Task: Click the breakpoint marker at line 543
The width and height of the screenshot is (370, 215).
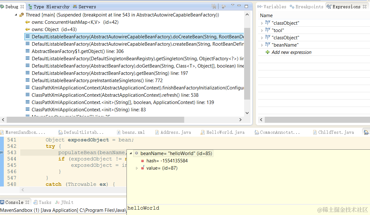Action: point(2,153)
